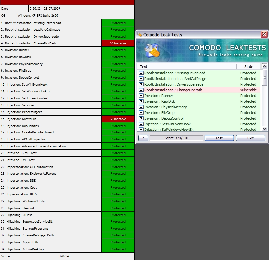Click the date value 0:20:33 - 28.07.2009

tap(45, 8)
